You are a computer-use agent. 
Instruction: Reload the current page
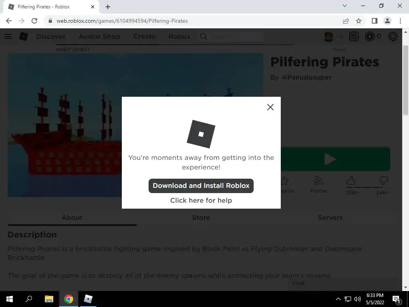pos(34,21)
